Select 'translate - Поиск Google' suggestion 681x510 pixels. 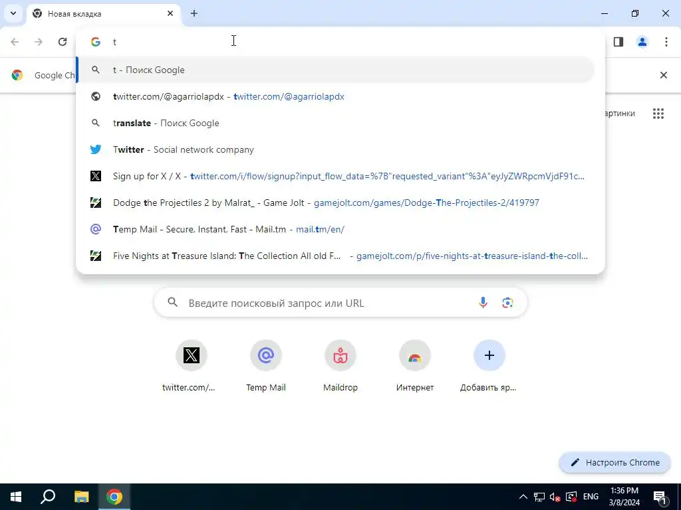[x=336, y=123]
